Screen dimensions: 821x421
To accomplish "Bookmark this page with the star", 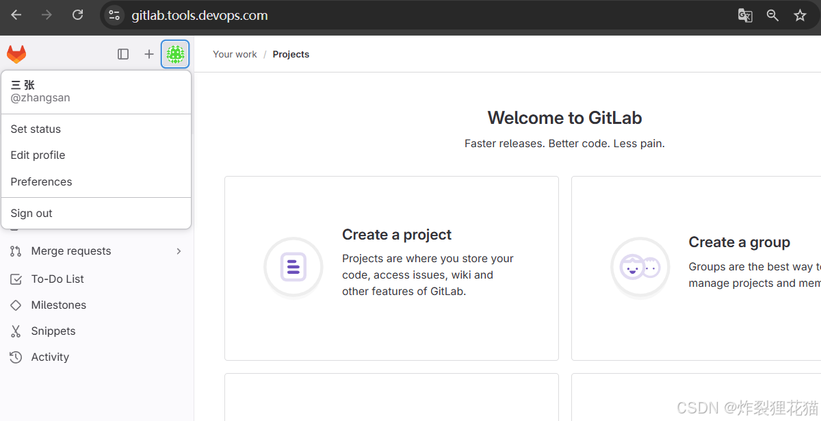I will (800, 15).
